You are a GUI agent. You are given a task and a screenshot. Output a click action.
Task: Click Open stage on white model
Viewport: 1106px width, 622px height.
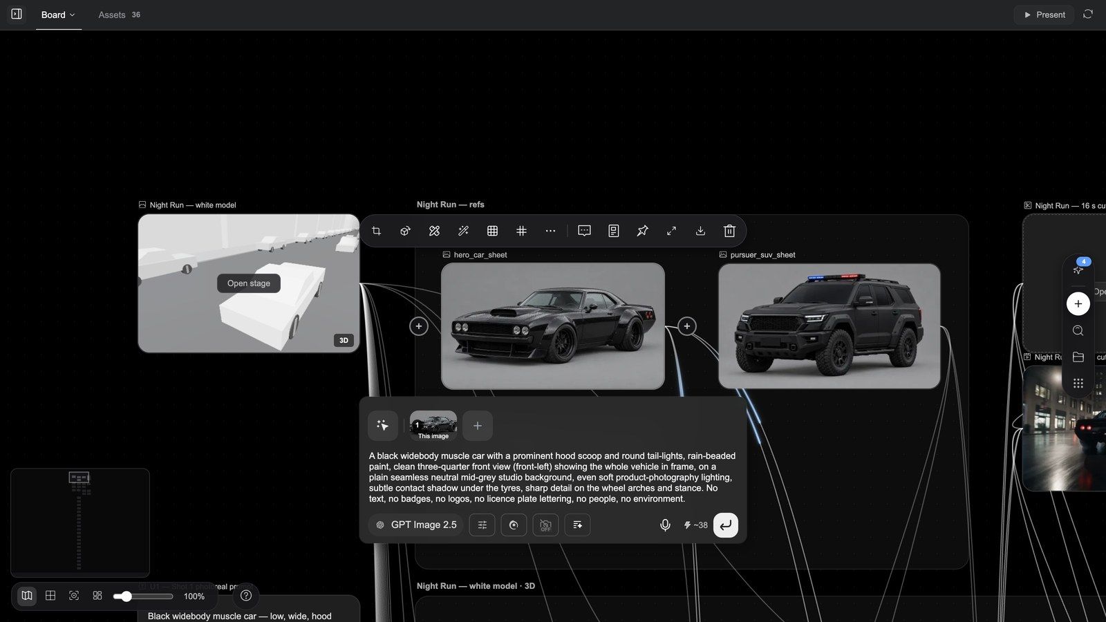tap(249, 283)
